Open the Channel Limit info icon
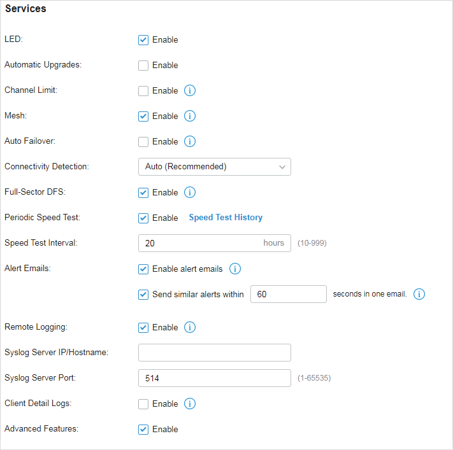The image size is (453, 450). pos(190,90)
